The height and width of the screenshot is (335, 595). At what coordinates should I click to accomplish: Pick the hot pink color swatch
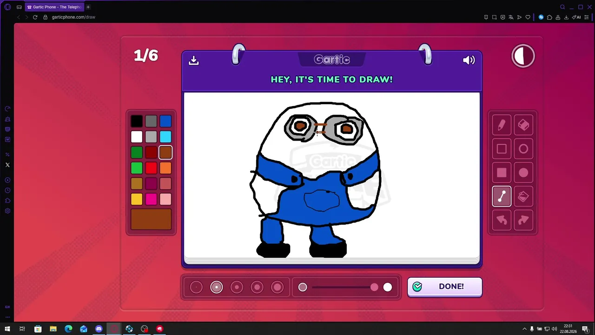tap(151, 199)
